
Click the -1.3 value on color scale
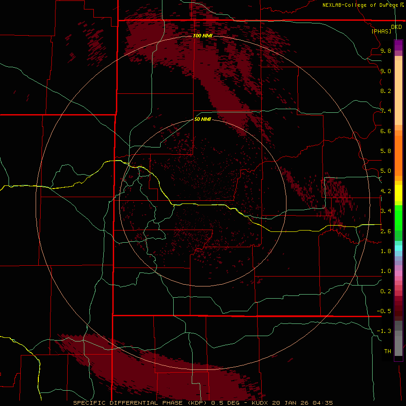point(384,331)
